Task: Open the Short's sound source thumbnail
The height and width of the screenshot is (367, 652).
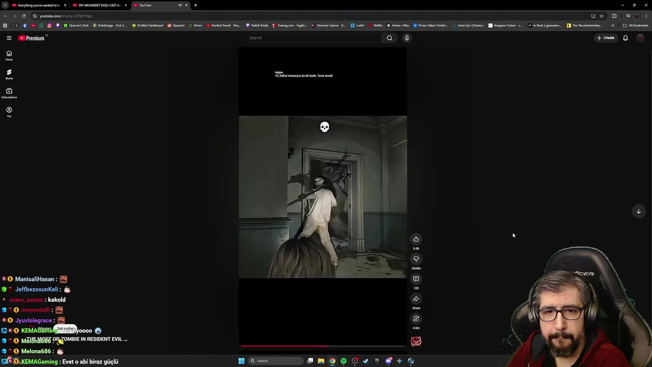Action: tap(416, 341)
